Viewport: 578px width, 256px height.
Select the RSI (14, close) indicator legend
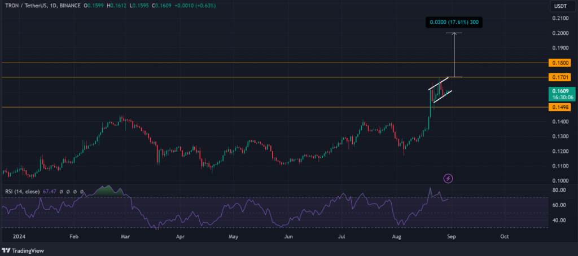(x=23, y=192)
